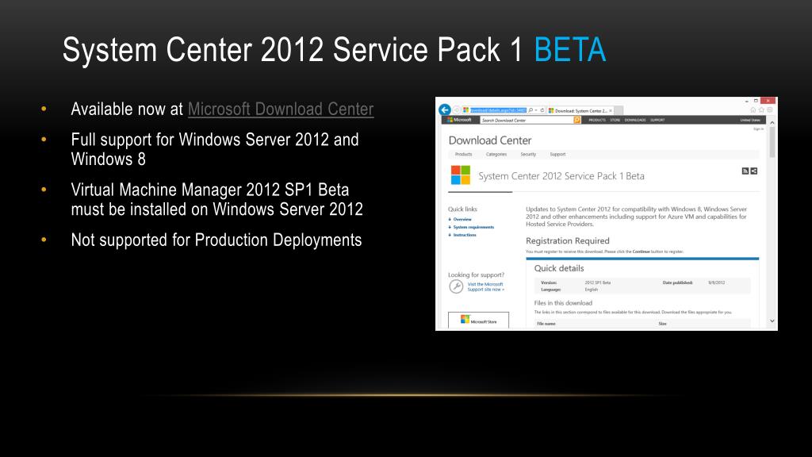Viewport: 812px width, 457px height.
Task: Click the scrollbar down arrow
Action: tap(772, 321)
